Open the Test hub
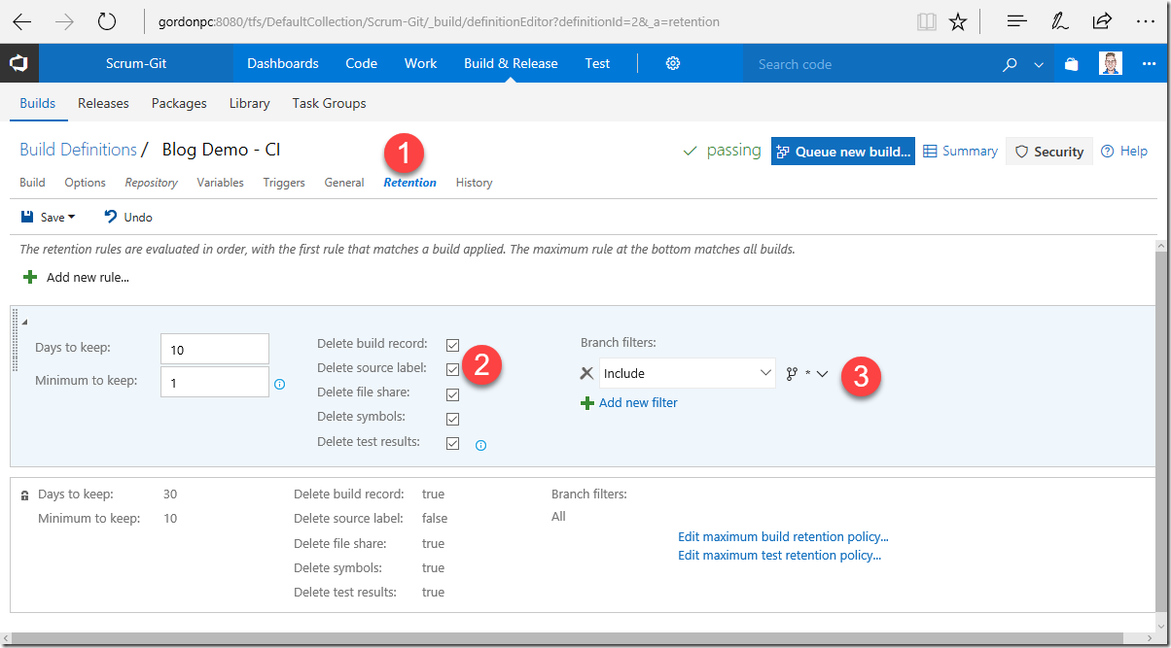1171x648 pixels. 597,63
